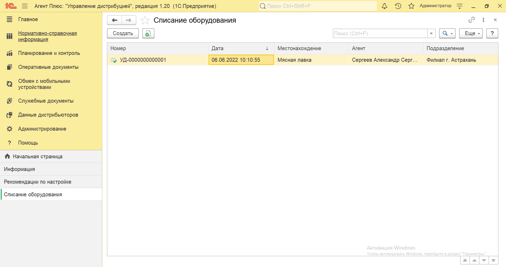Navigate forward with right arrow
Viewport: 506px width, 267px height.
point(129,20)
